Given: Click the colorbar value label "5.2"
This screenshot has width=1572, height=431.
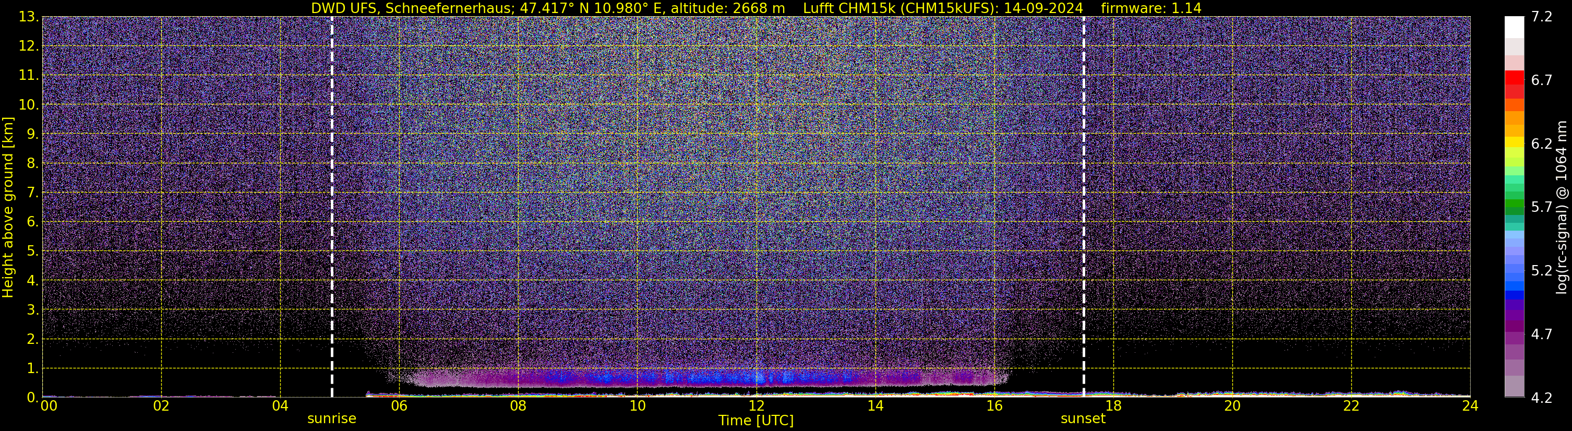Looking at the screenshot, I should click(x=1542, y=271).
